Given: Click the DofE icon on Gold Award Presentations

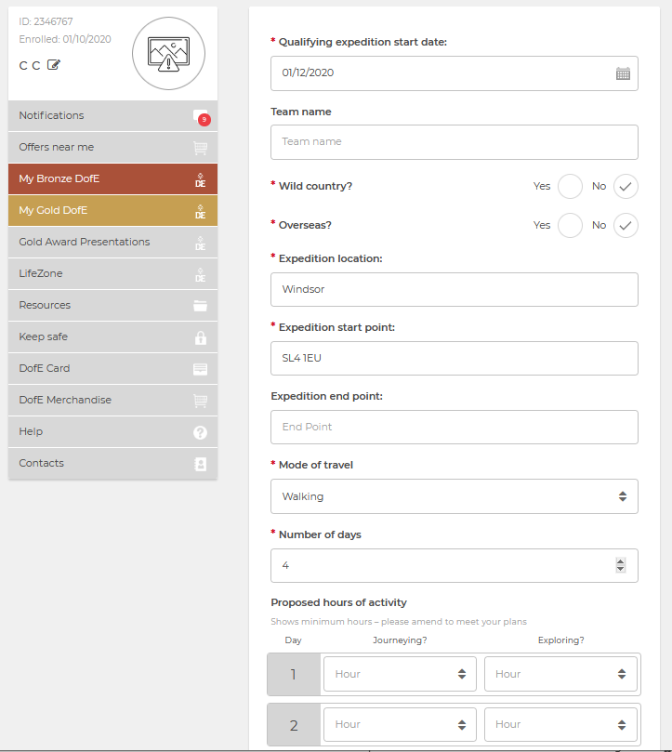Looking at the screenshot, I should [x=200, y=244].
